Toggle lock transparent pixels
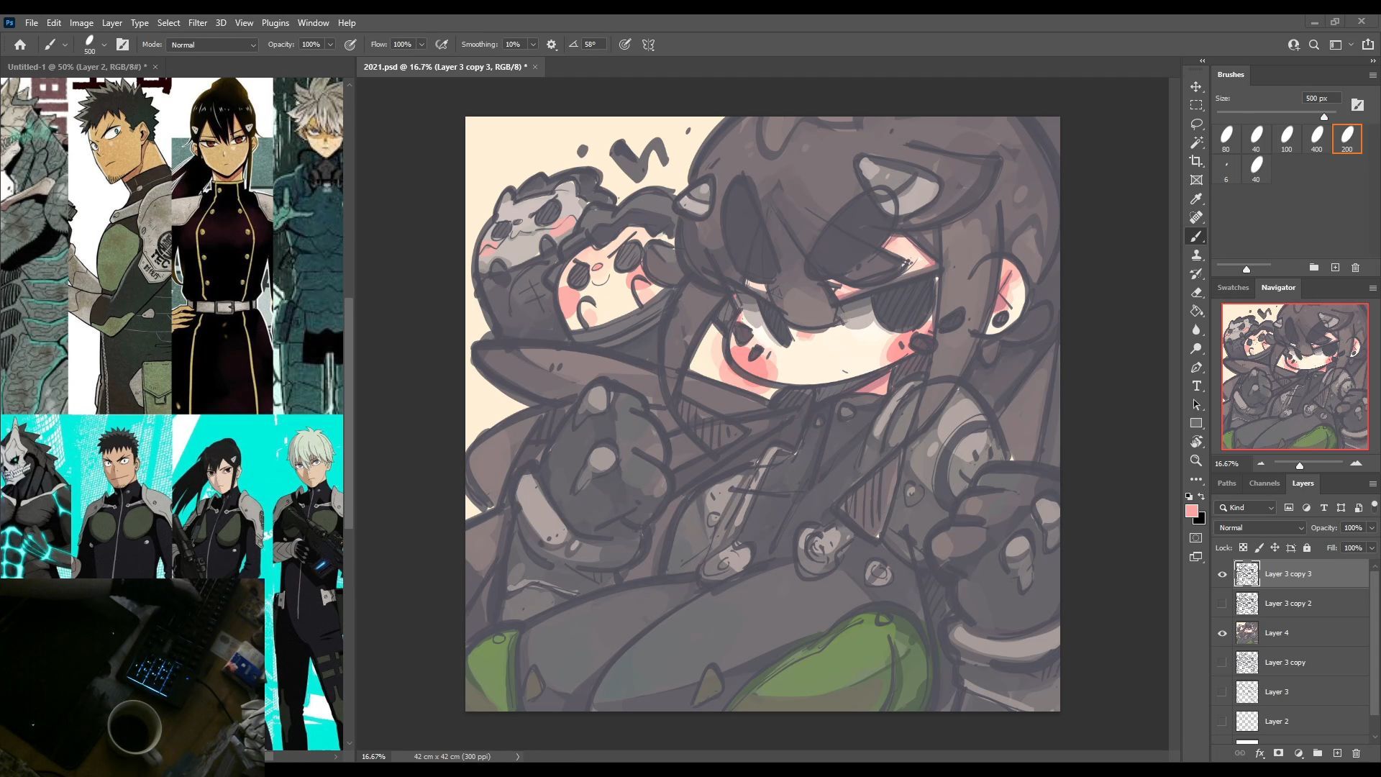Viewport: 1381px width, 777px height. click(x=1243, y=547)
